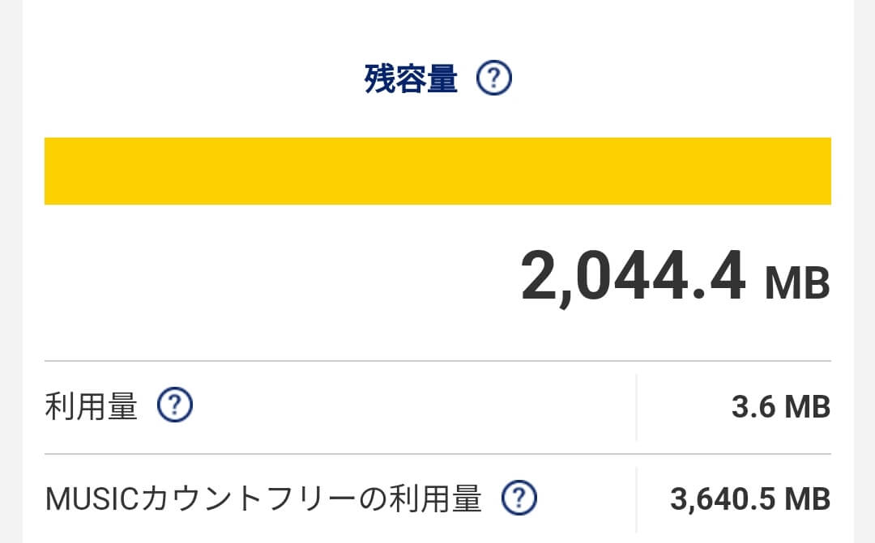Select the 利用量 row label
The width and height of the screenshot is (875, 543).
coord(91,406)
